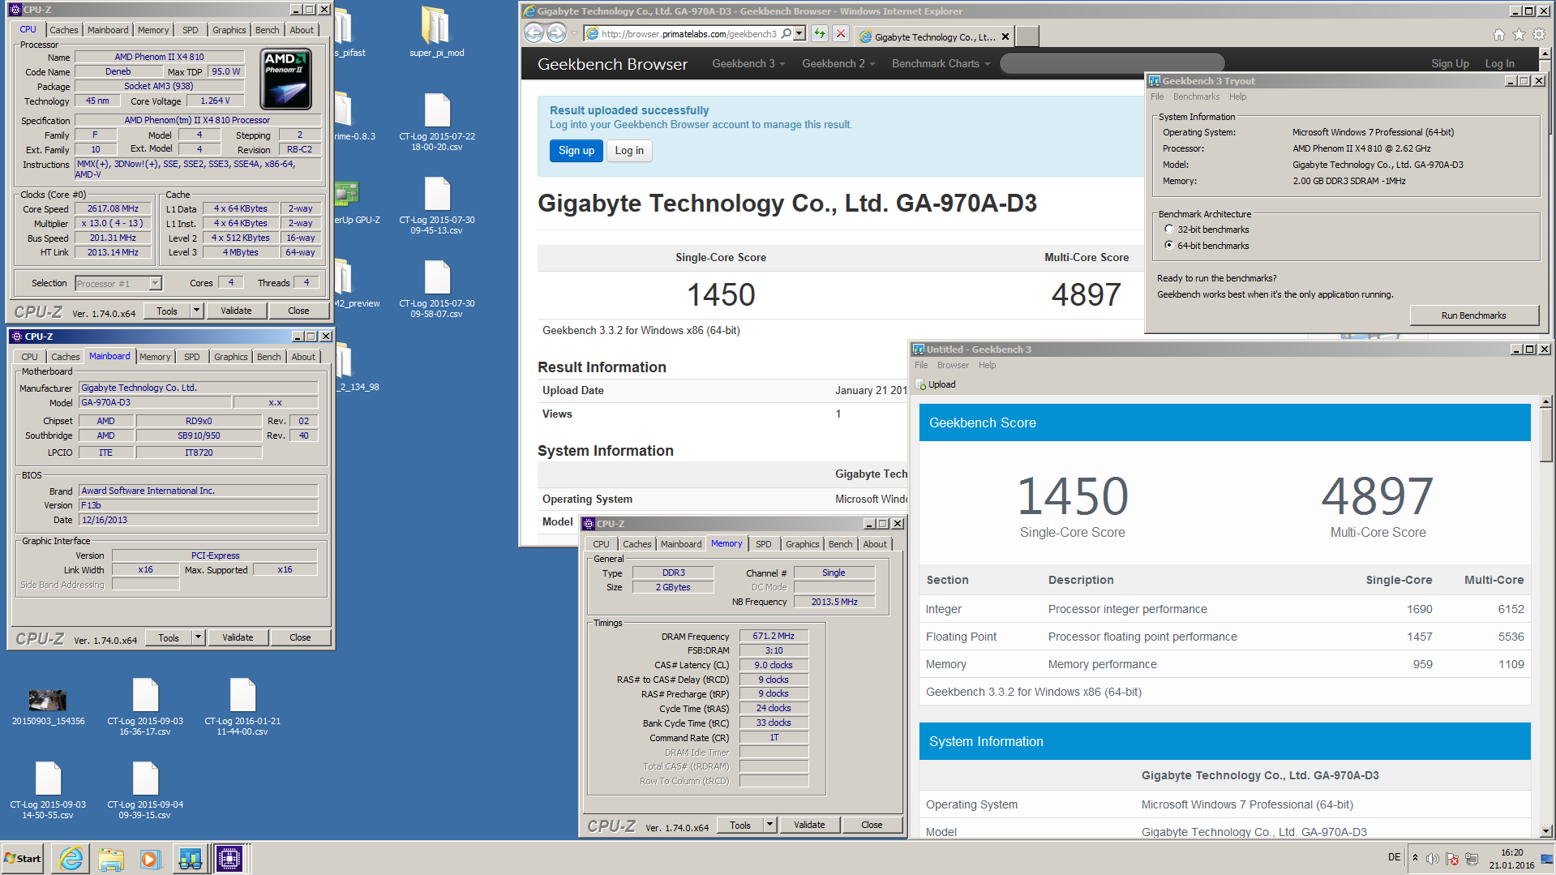This screenshot has height=875, width=1556.
Task: Open IE tools gear menu
Action: [1539, 34]
